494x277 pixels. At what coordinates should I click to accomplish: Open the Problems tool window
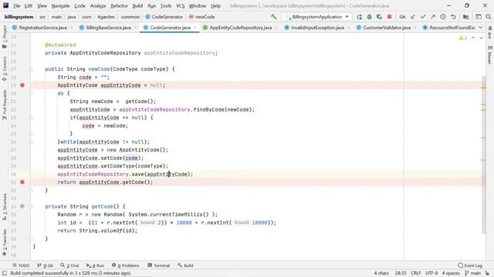[125, 265]
